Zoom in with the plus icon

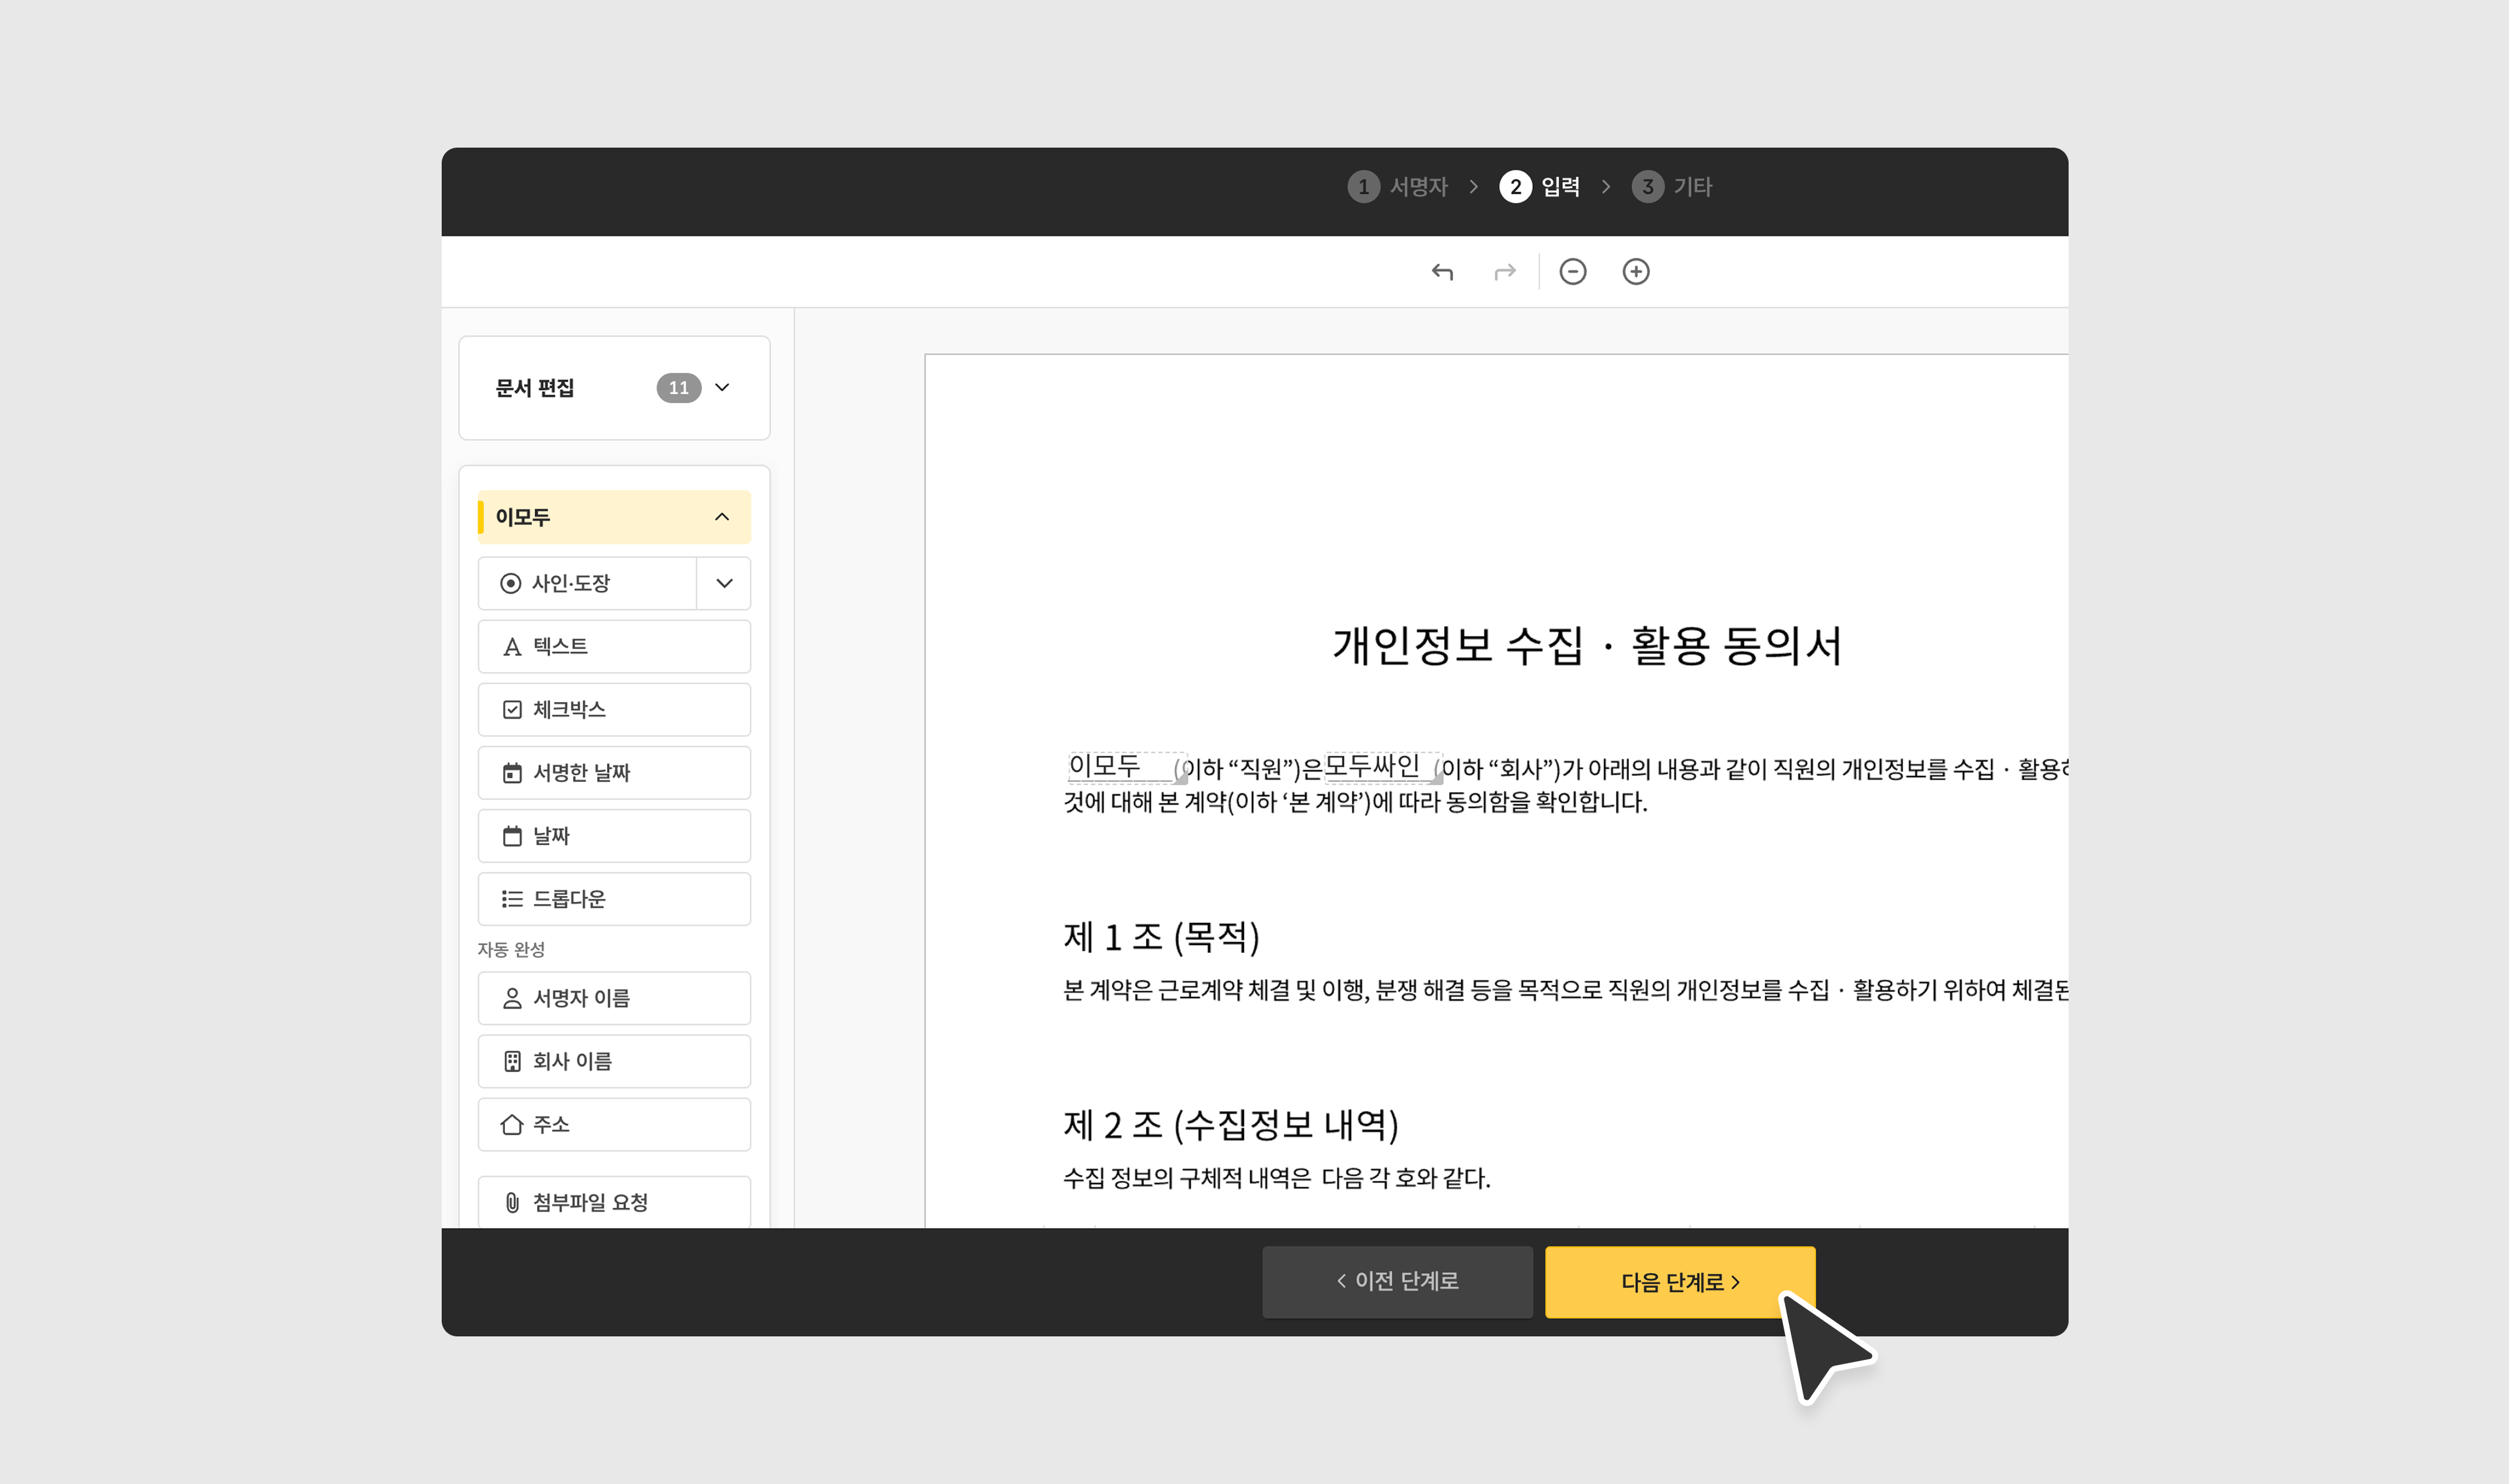(x=1635, y=272)
